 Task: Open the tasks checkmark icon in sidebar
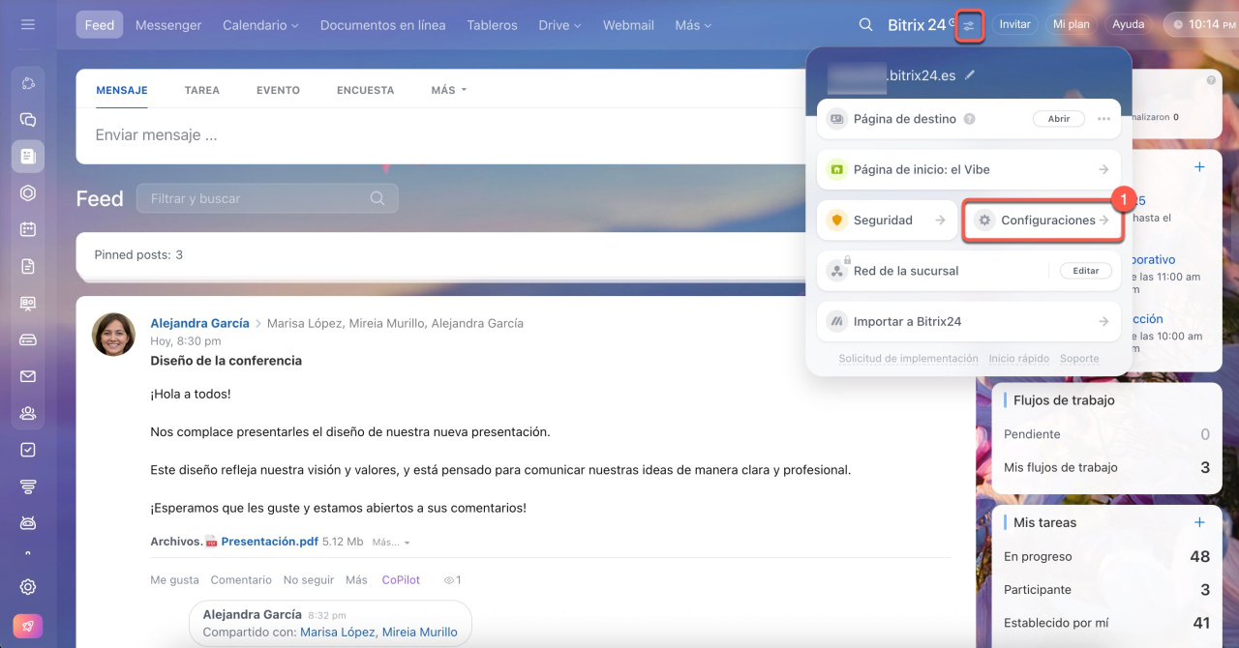[28, 450]
